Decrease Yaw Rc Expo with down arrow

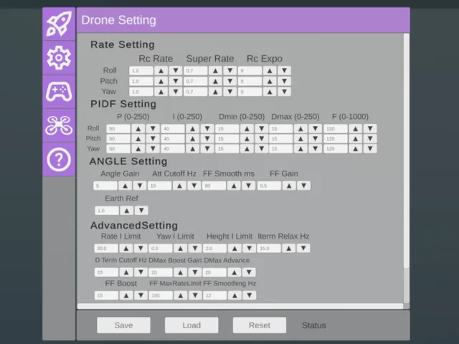coord(285,92)
